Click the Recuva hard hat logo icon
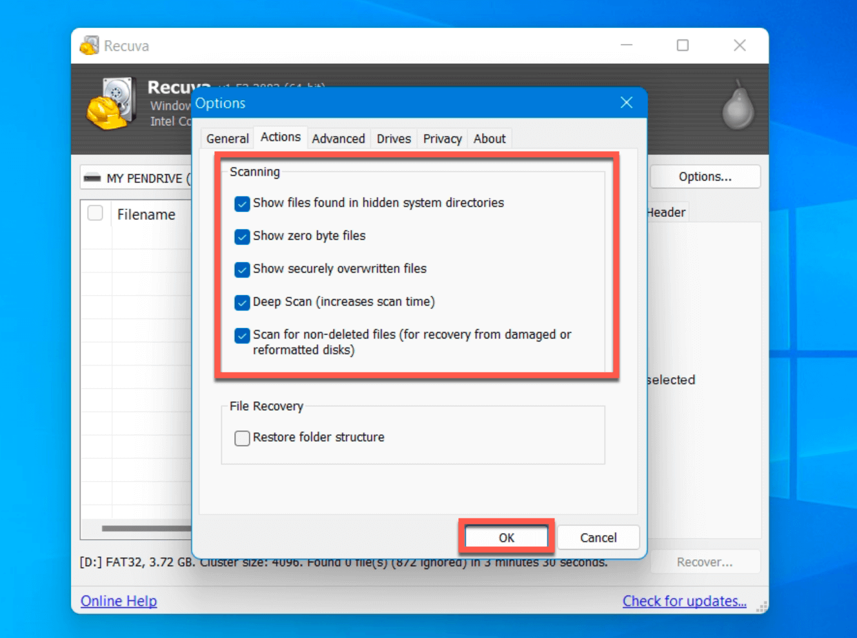This screenshot has width=857, height=638. [111, 103]
